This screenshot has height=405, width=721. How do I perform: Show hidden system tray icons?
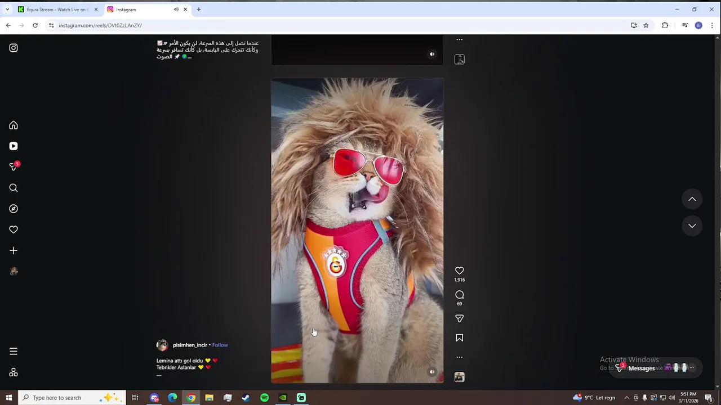coord(626,398)
